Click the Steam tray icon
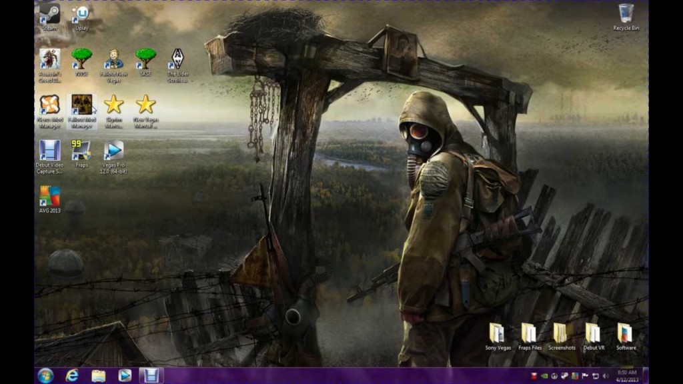The image size is (683, 384). click(x=564, y=376)
